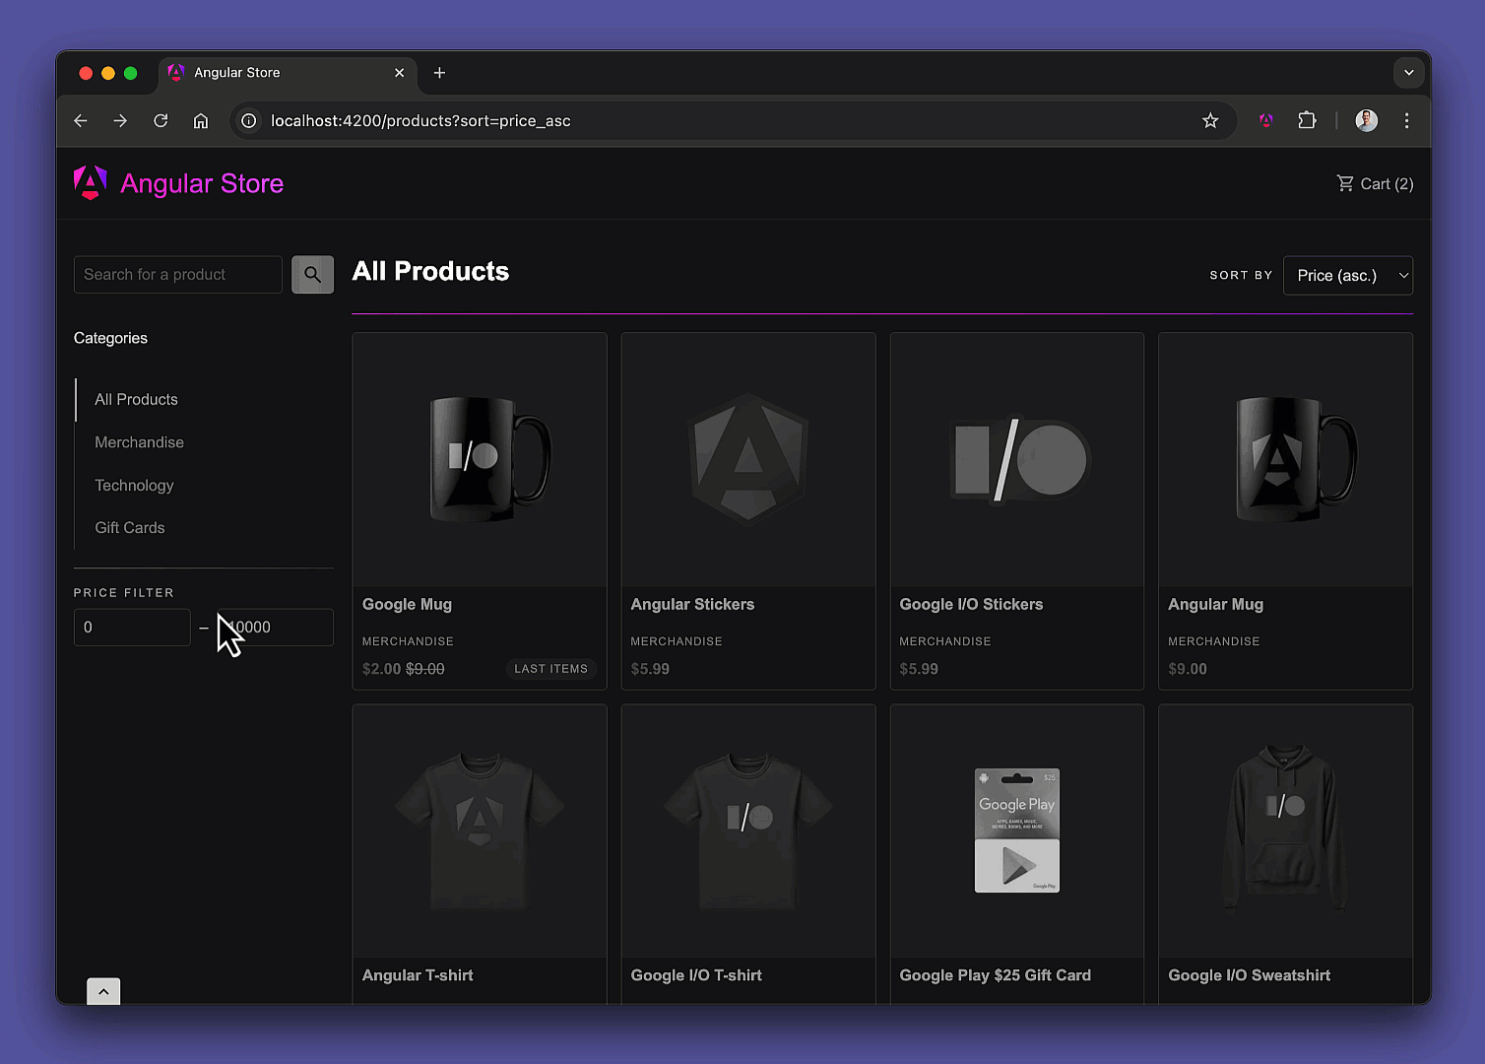The image size is (1485, 1064).
Task: Select the All Products category
Action: [x=136, y=399]
